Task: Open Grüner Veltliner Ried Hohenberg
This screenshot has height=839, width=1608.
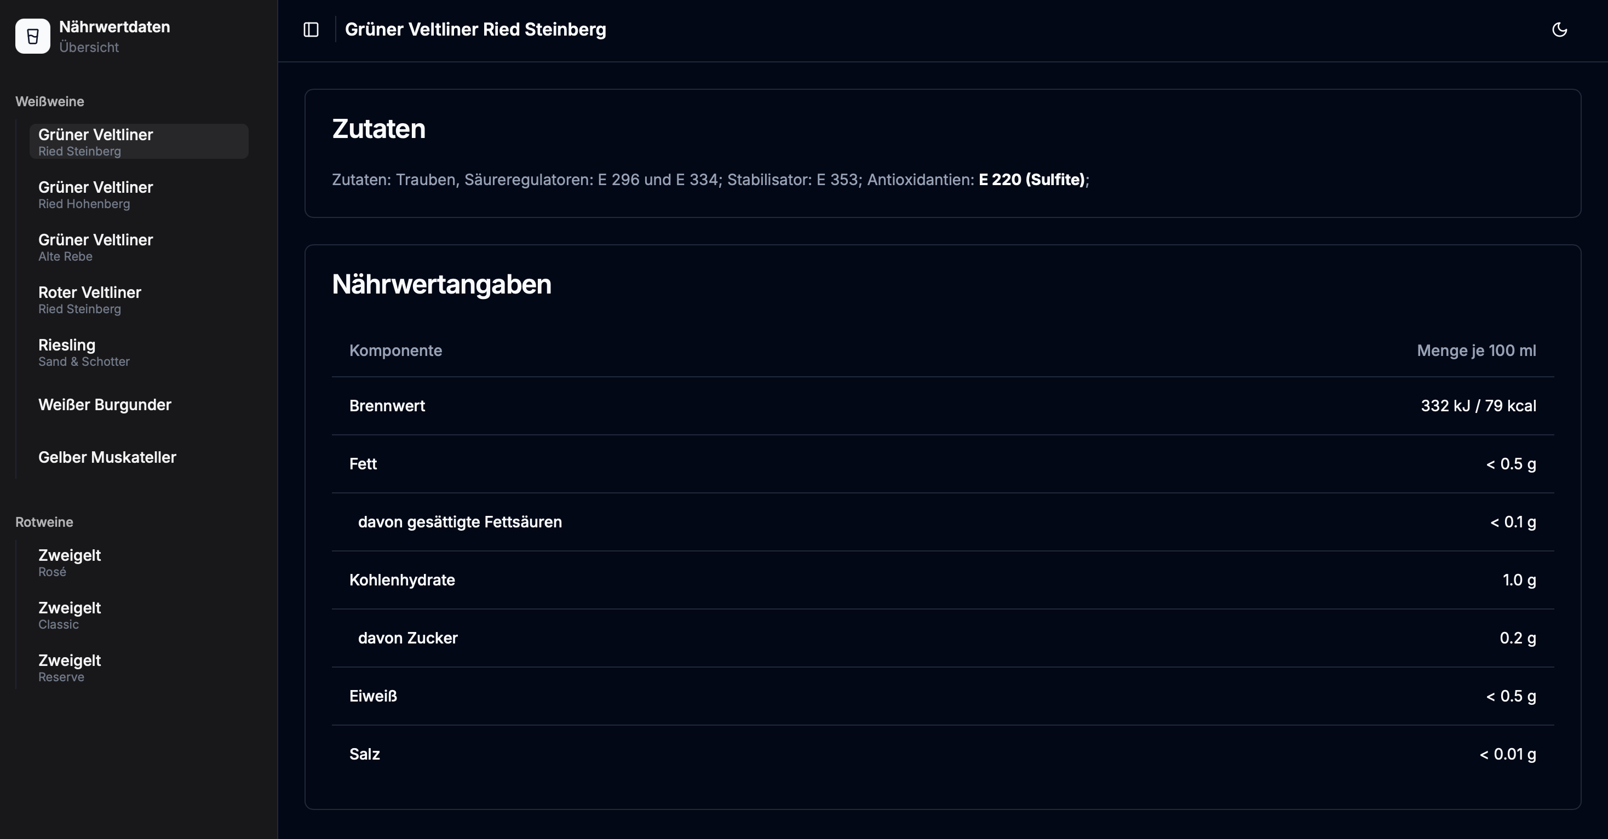Action: point(139,194)
